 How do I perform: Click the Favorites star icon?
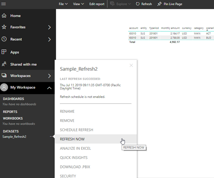(x=4, y=27)
